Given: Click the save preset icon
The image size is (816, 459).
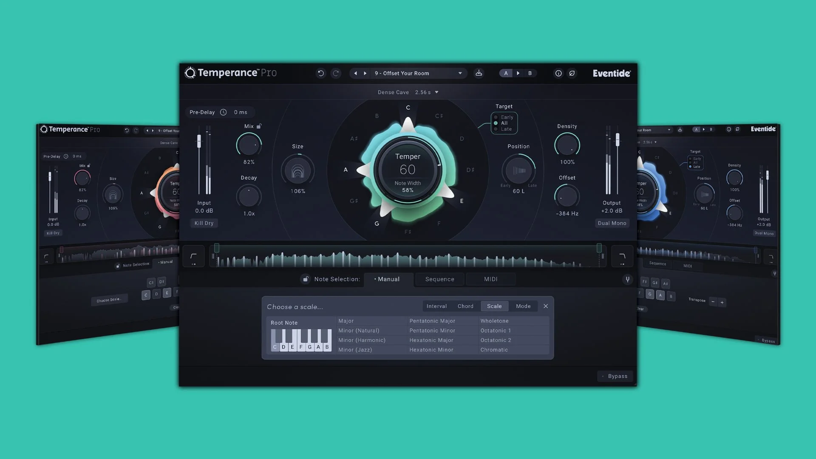Looking at the screenshot, I should point(479,73).
